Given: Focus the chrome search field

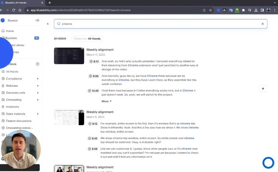Looking at the screenshot, I should 160,24.
